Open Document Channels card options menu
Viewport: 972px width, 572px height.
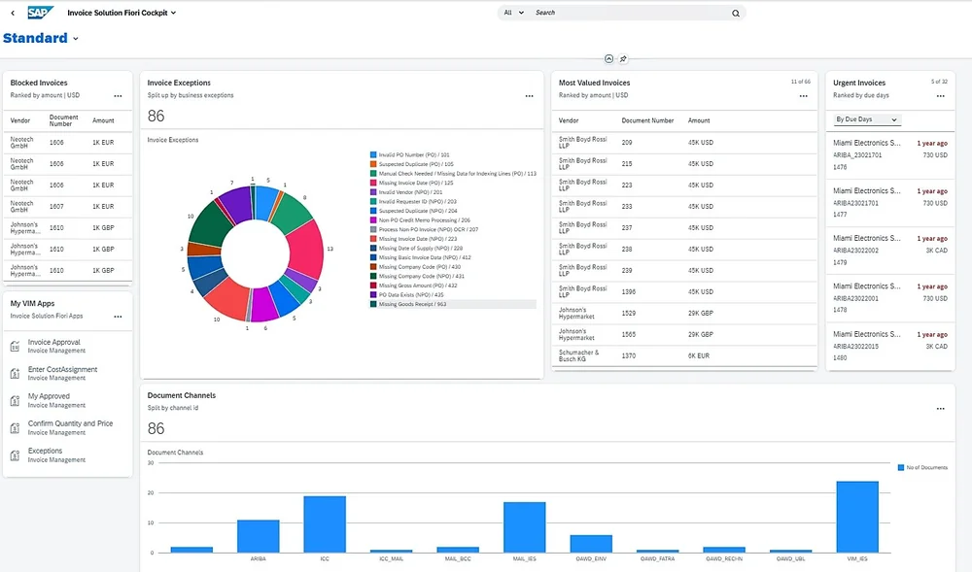coord(940,409)
